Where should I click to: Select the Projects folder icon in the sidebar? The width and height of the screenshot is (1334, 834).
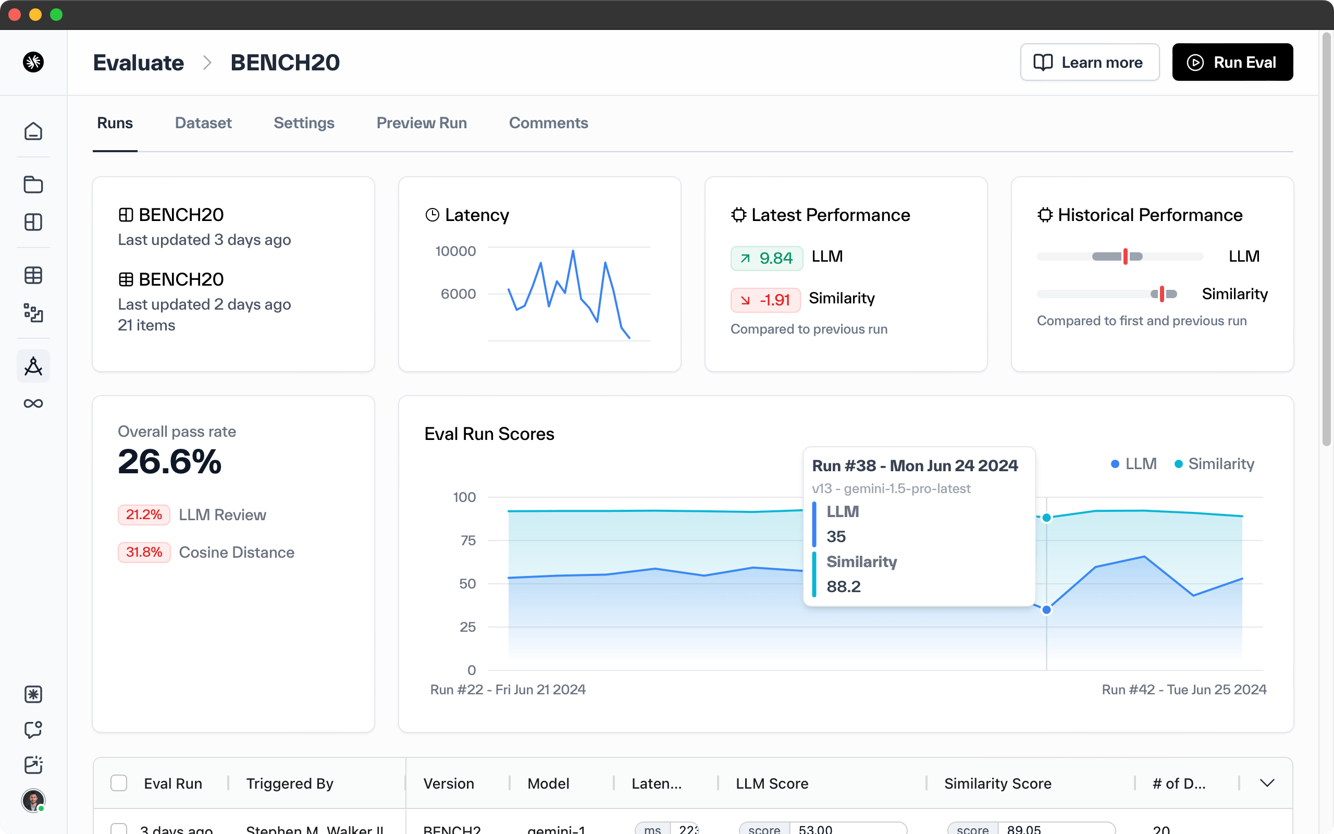tap(33, 185)
